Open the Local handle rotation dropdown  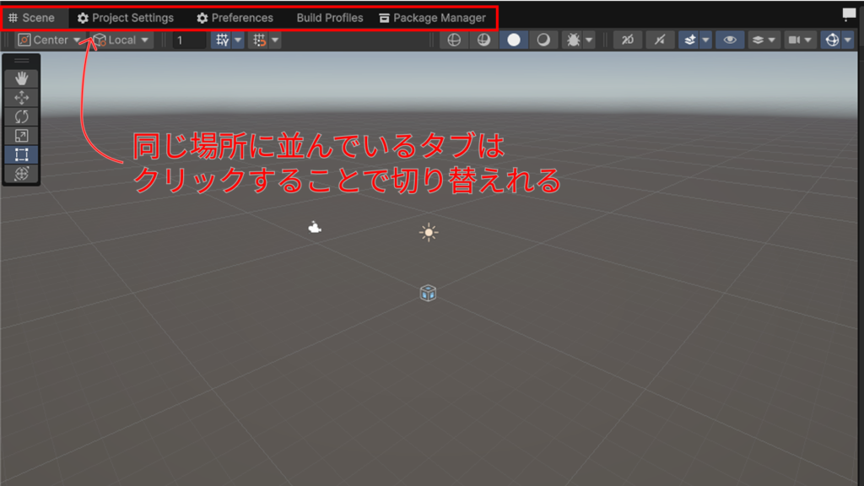click(x=121, y=40)
